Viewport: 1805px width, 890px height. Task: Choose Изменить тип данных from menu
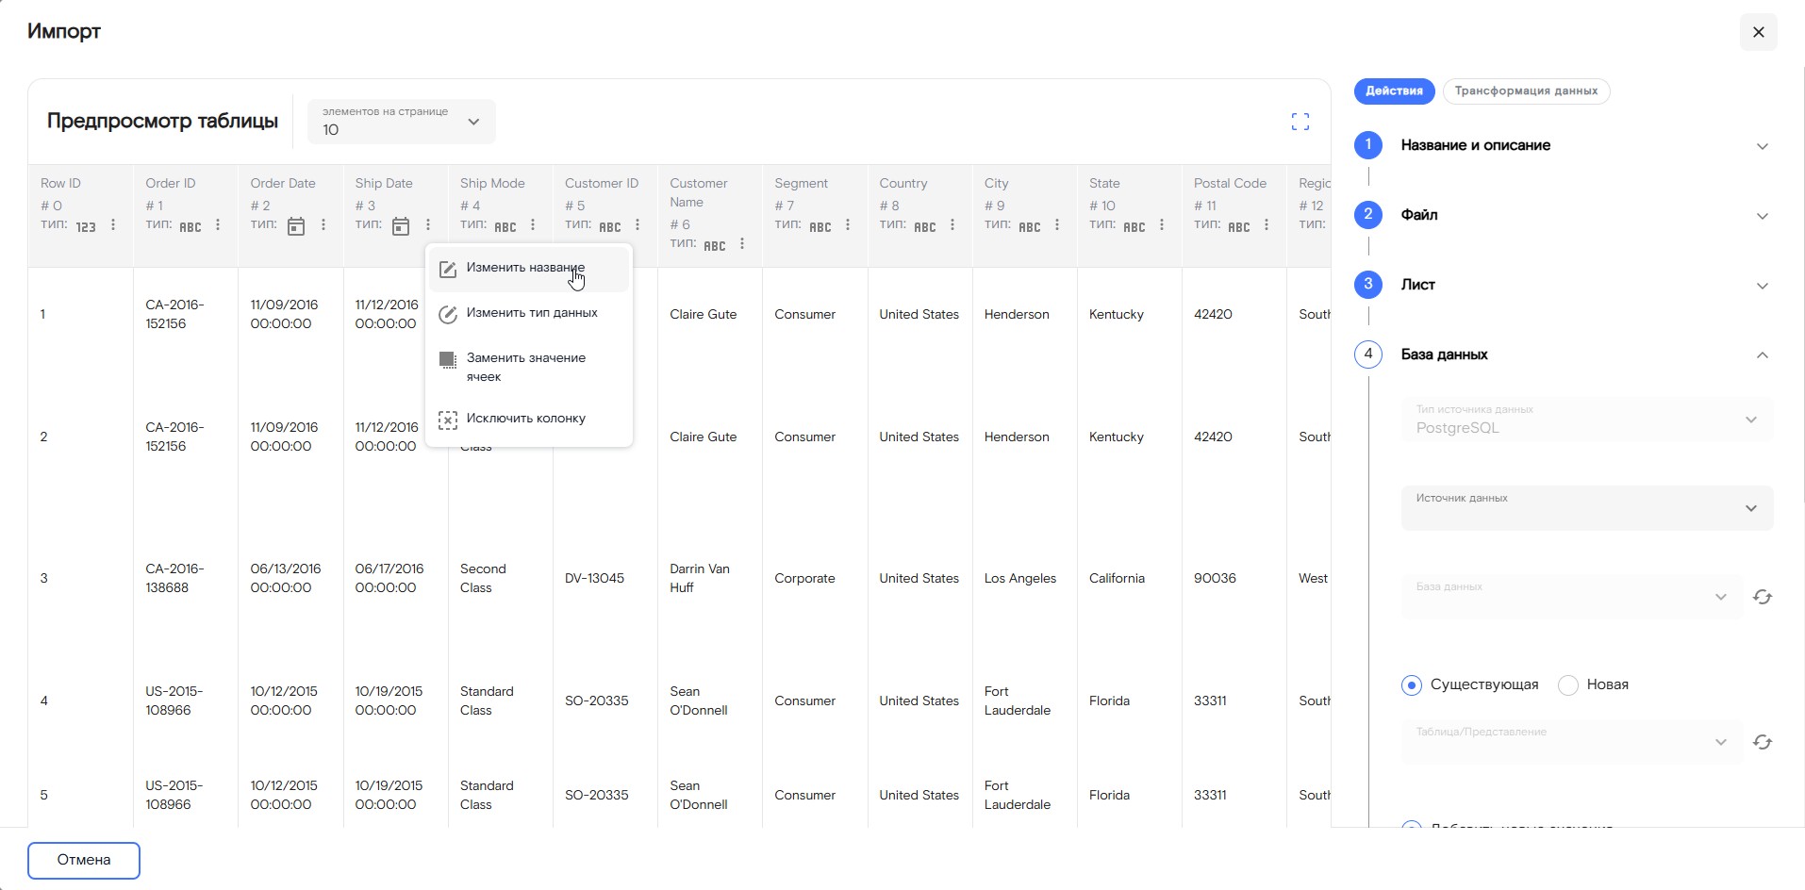531,313
